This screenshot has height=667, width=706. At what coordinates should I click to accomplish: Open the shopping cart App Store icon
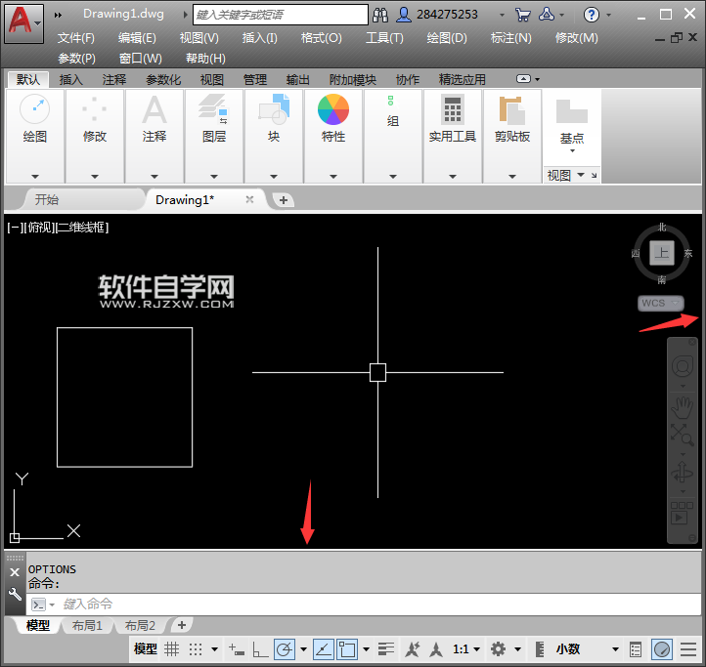pyautogui.click(x=523, y=15)
